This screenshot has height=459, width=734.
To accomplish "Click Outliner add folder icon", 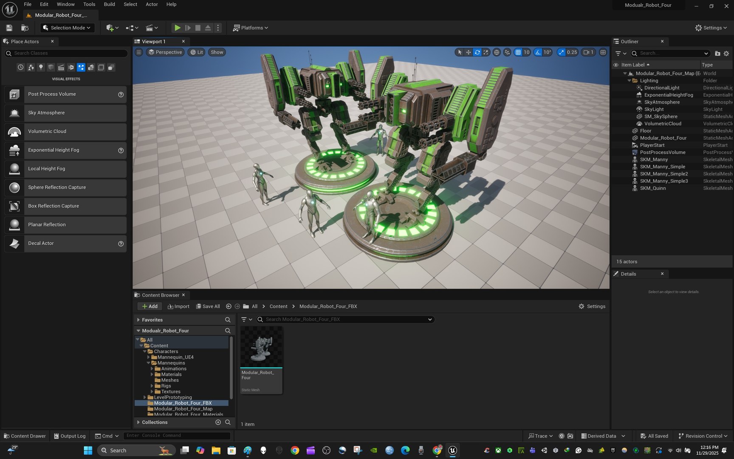I will [x=717, y=53].
